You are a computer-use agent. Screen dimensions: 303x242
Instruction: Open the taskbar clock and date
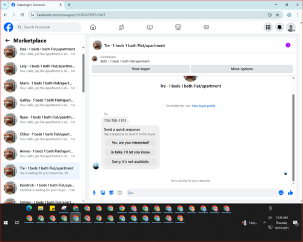[282, 223]
